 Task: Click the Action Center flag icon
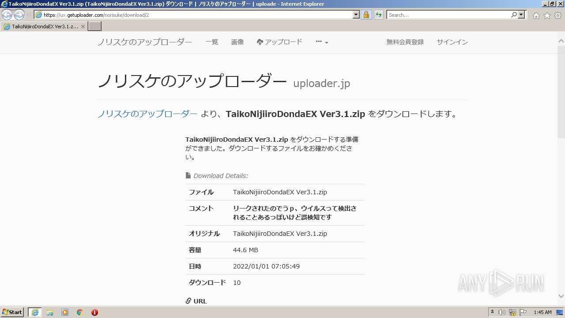pyautogui.click(x=523, y=312)
